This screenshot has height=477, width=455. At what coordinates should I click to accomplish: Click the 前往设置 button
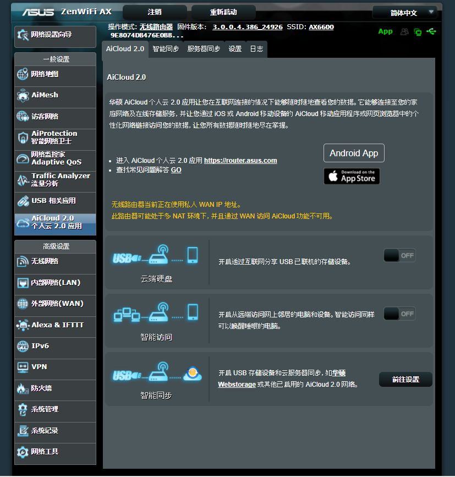(x=405, y=380)
